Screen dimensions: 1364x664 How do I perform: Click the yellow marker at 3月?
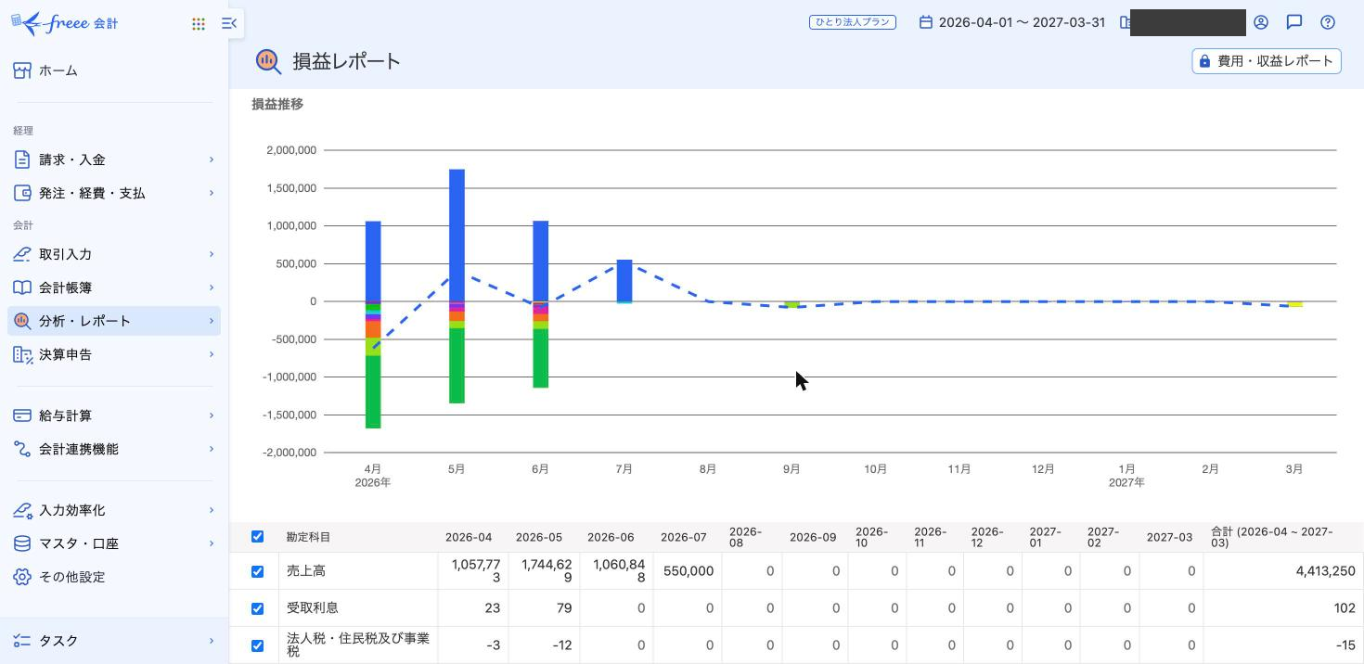(x=1294, y=304)
